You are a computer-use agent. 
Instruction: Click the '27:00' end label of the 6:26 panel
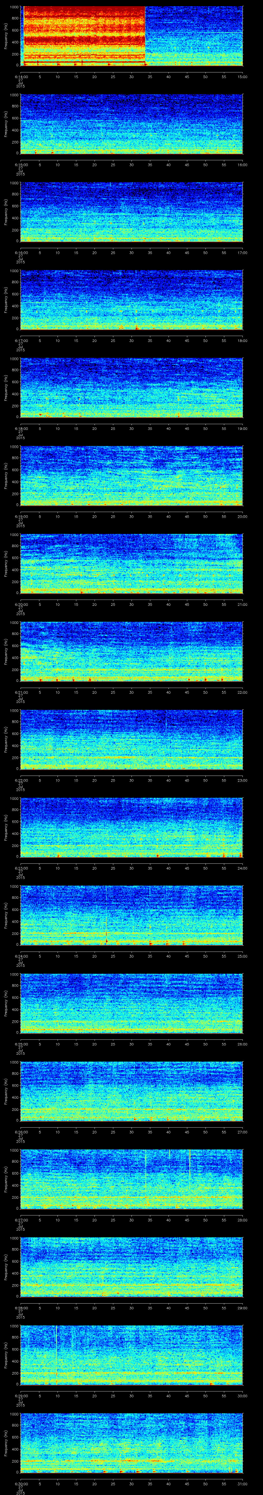[242, 1132]
